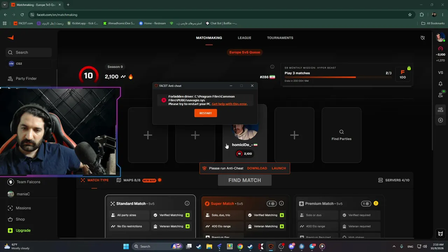Toggle the Premium Match ticket counter
Image resolution: width=448 pixels, height=252 pixels.
[366, 203]
